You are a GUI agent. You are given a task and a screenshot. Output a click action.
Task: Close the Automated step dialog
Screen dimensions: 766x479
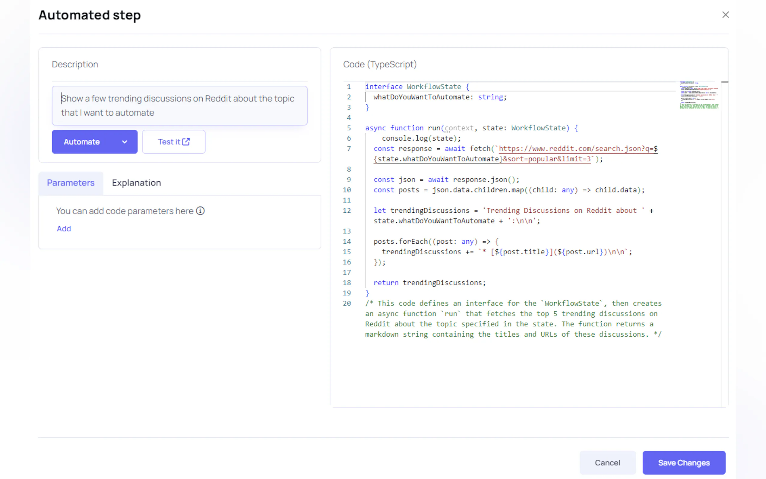(725, 15)
